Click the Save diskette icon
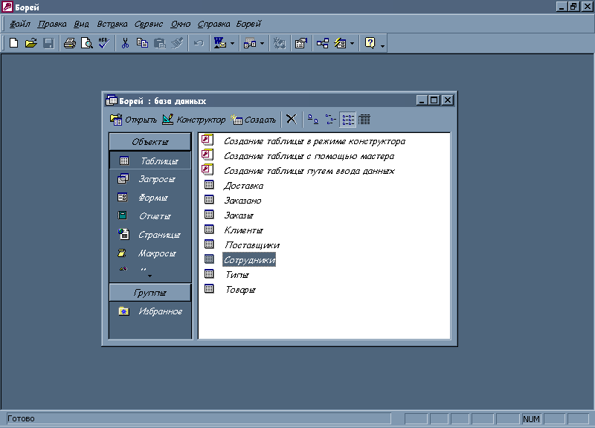This screenshot has height=428, width=595. [48, 43]
